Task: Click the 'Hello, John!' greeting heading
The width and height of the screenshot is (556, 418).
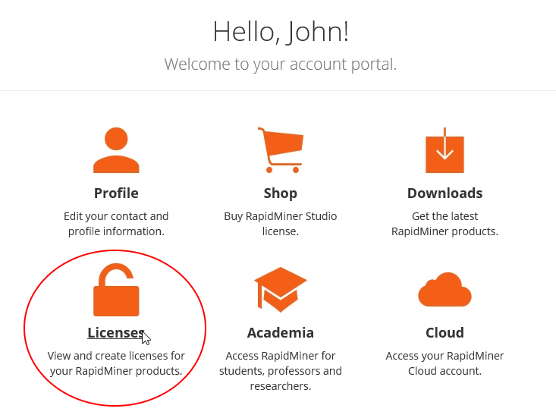Action: click(281, 32)
